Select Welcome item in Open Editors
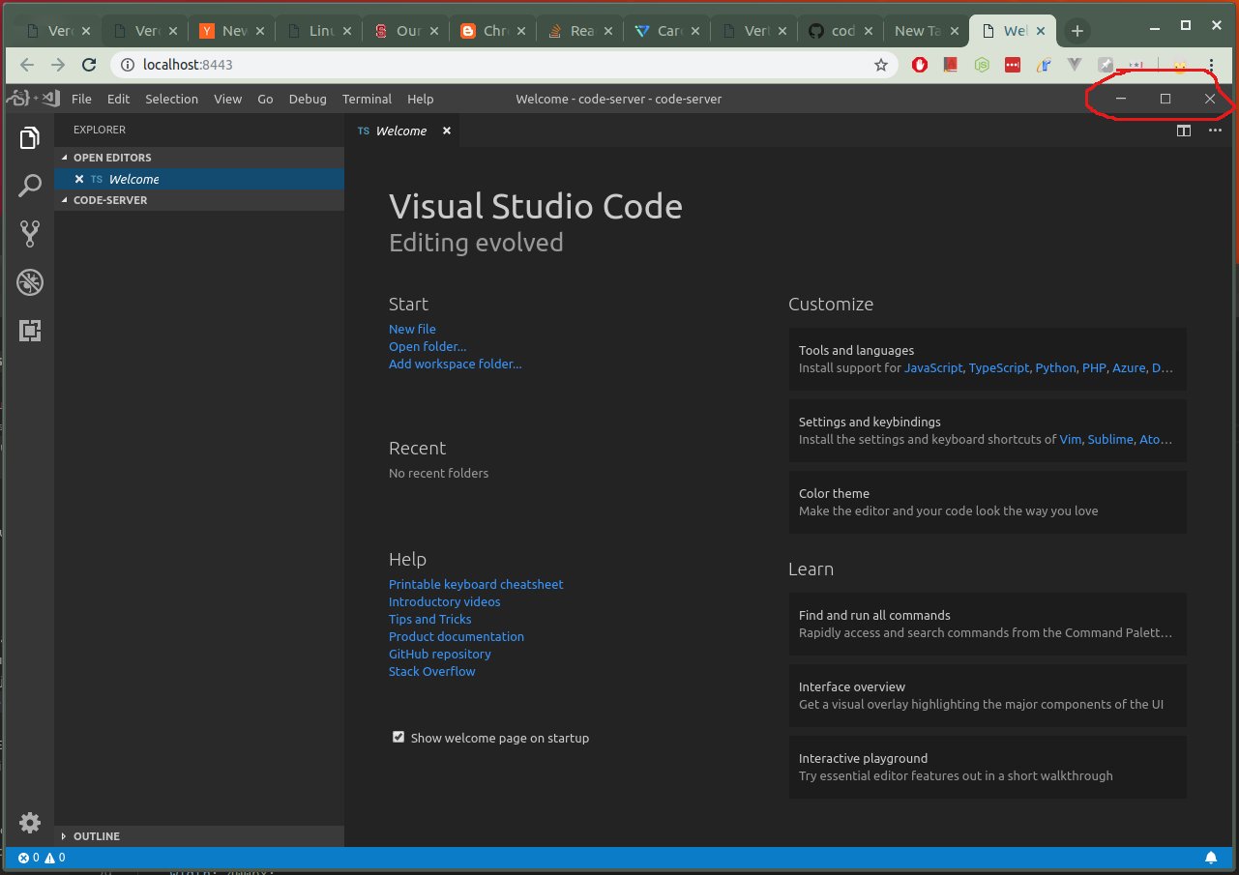The width and height of the screenshot is (1239, 875). pos(198,179)
